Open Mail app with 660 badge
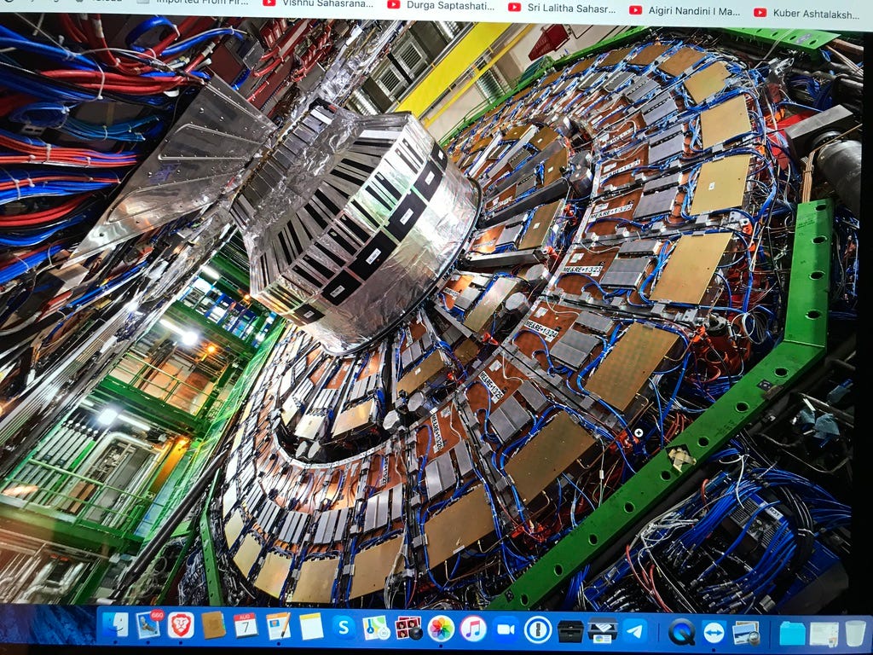The height and width of the screenshot is (655, 873). (148, 625)
